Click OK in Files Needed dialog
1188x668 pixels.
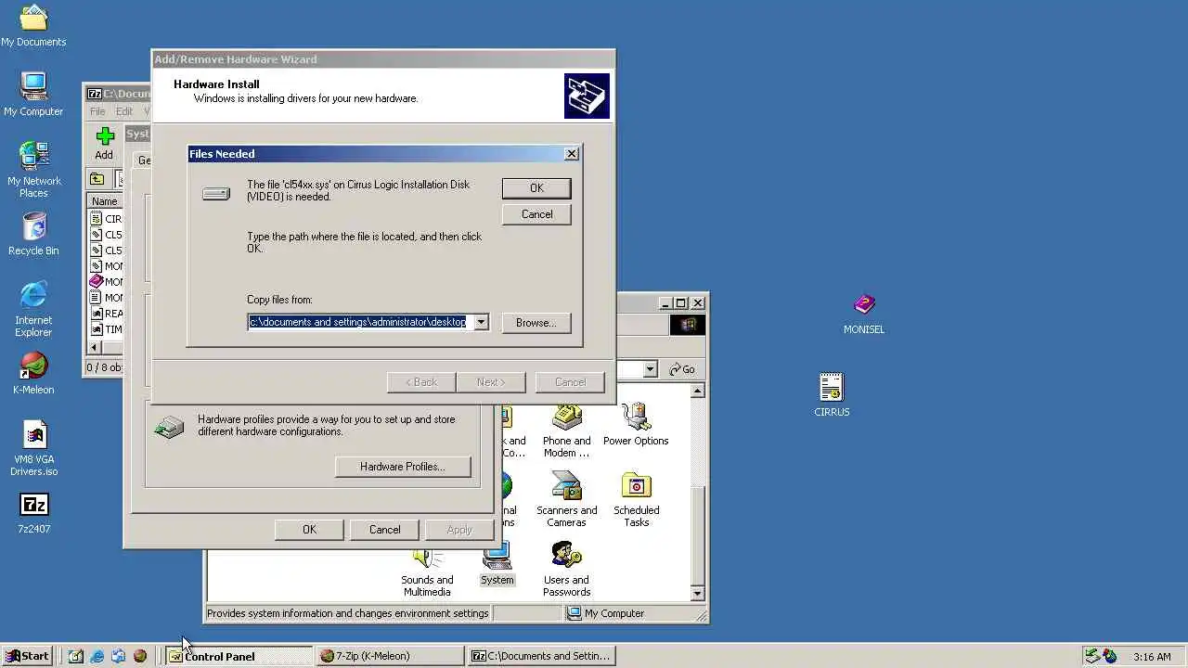pyautogui.click(x=536, y=187)
